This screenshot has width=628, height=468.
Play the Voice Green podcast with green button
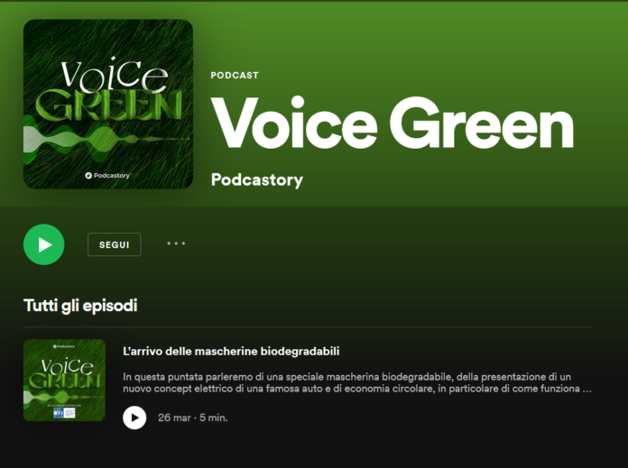pos(43,244)
